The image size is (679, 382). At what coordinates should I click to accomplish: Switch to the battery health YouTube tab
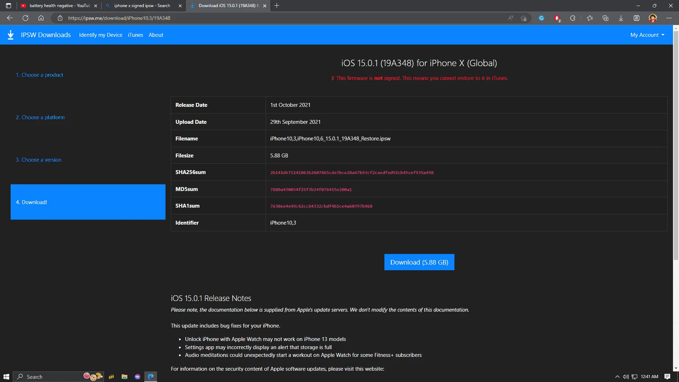tap(59, 6)
